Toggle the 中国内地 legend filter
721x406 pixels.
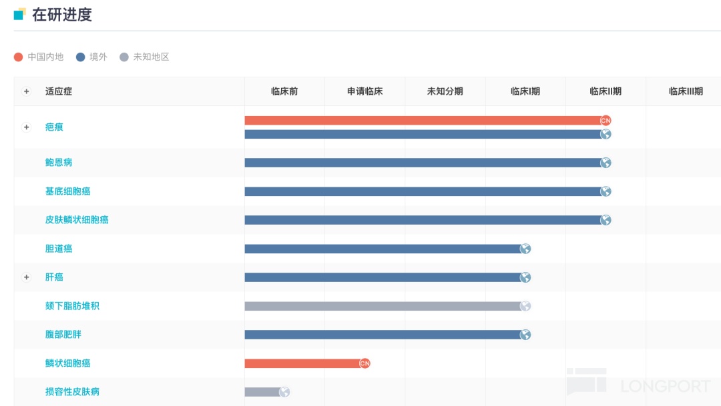point(39,57)
